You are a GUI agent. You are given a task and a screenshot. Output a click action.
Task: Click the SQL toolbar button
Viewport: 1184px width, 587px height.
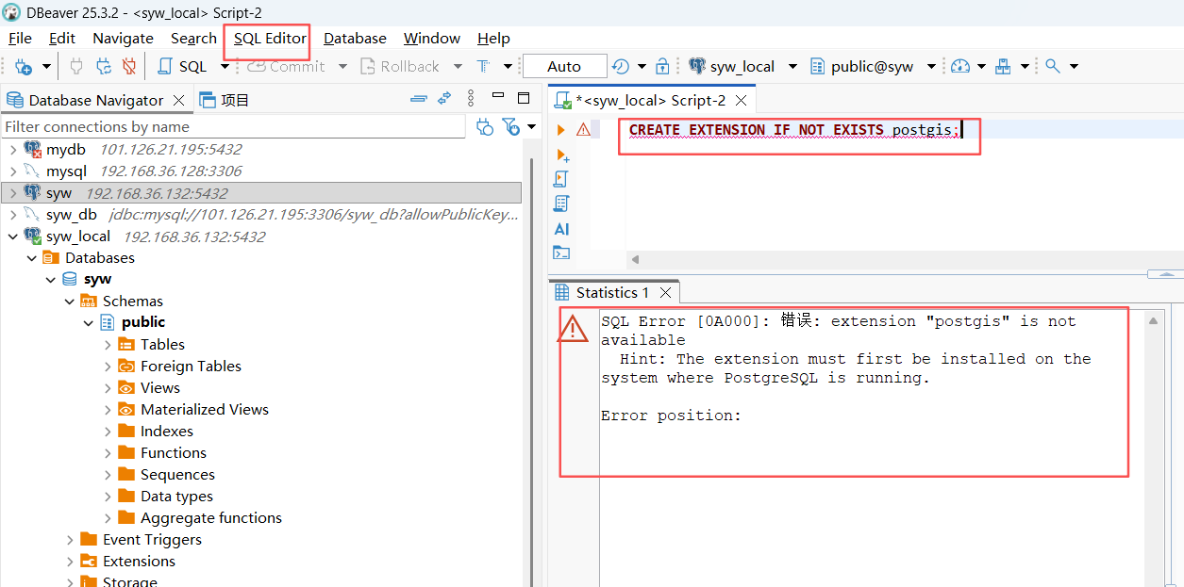pos(181,67)
